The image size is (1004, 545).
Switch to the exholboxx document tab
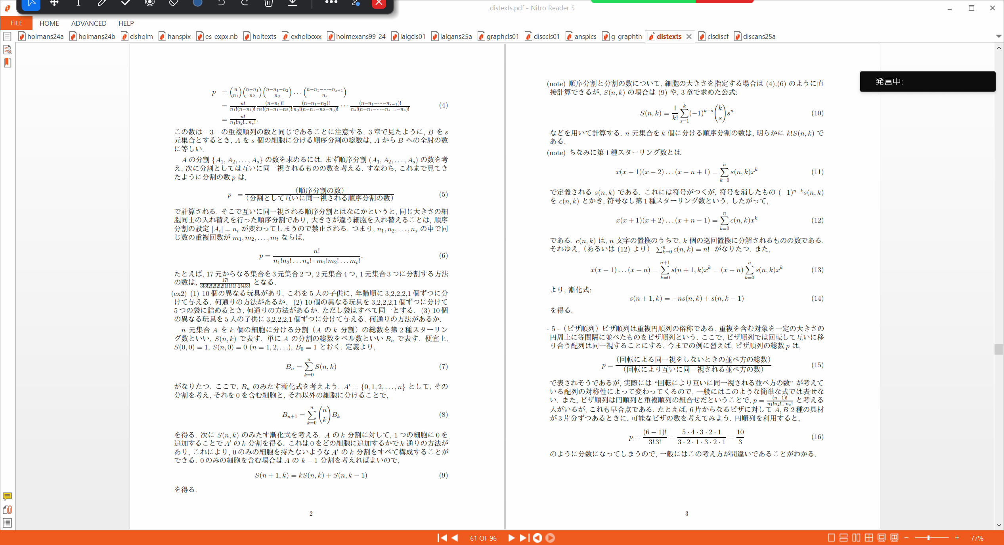click(302, 36)
